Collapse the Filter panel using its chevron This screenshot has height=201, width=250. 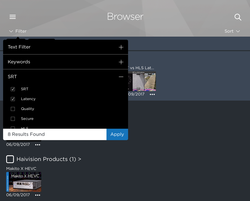tap(11, 31)
